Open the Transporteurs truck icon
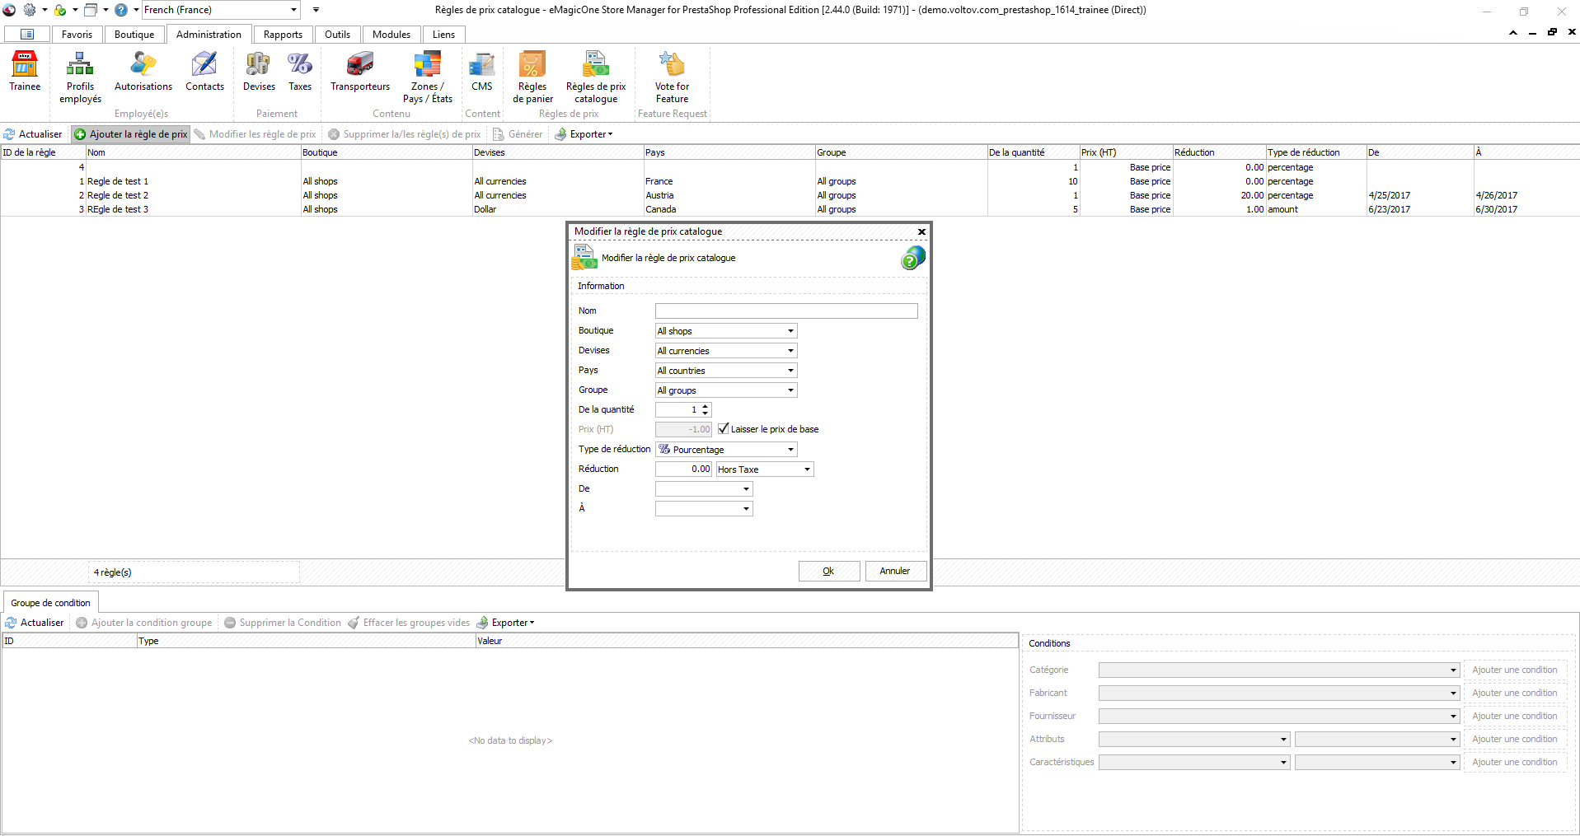This screenshot has width=1580, height=836. 360,72
